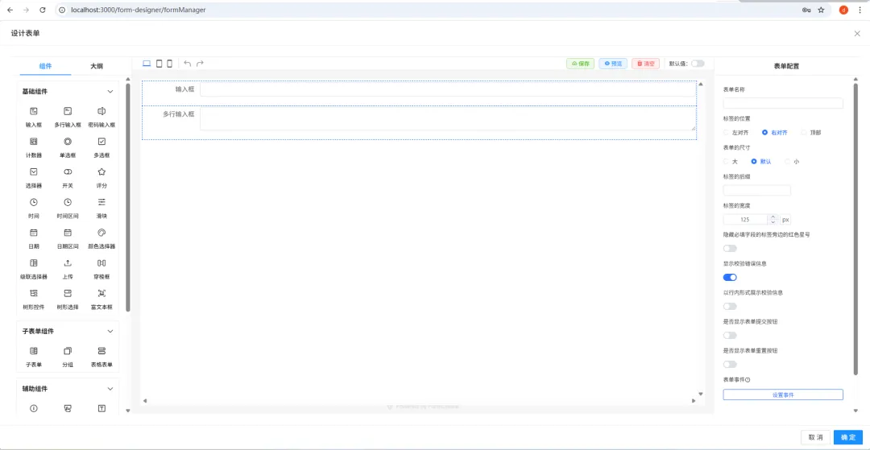
Task: Select the 穿梭框 transfer component icon
Action: point(101,262)
